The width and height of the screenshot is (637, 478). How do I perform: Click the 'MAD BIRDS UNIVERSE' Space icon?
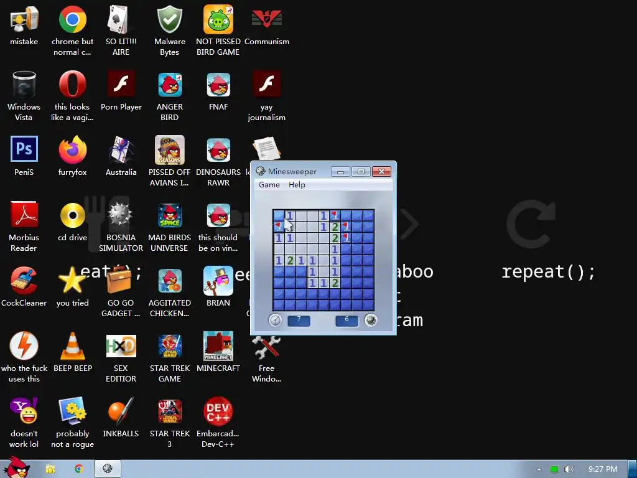tap(169, 215)
